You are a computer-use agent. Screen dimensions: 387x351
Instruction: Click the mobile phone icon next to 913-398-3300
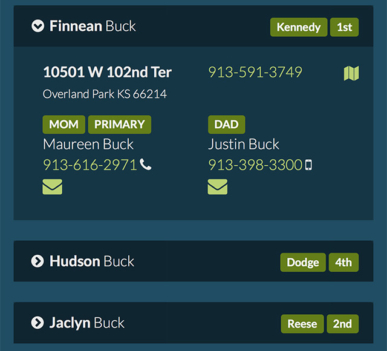pyautogui.click(x=308, y=165)
